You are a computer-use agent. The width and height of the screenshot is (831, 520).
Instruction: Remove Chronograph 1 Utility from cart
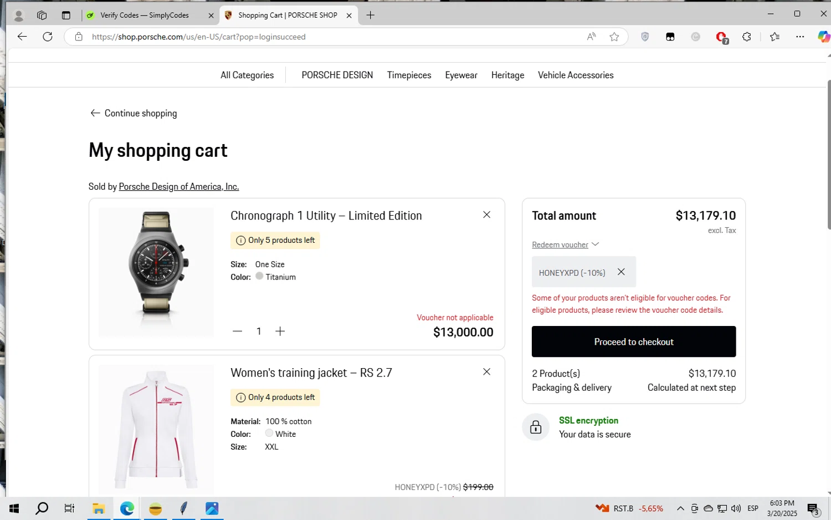tap(486, 215)
